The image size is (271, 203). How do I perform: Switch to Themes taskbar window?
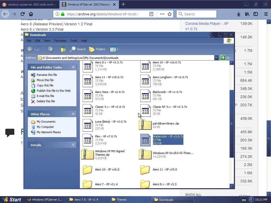[x=119, y=200]
